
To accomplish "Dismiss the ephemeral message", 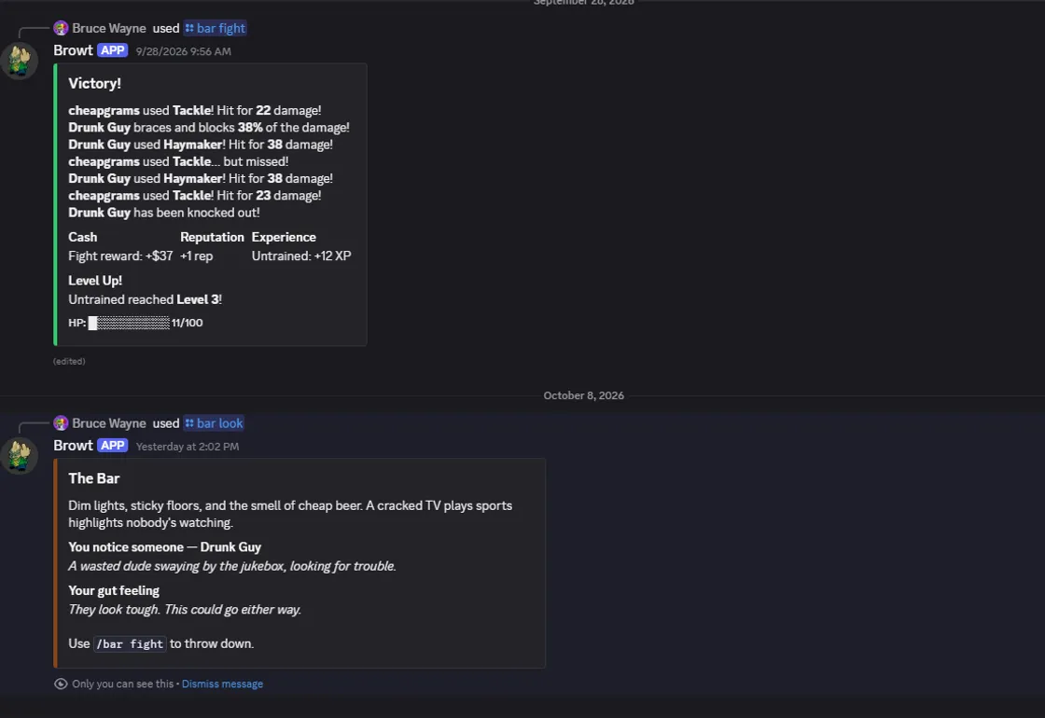I will tap(222, 684).
